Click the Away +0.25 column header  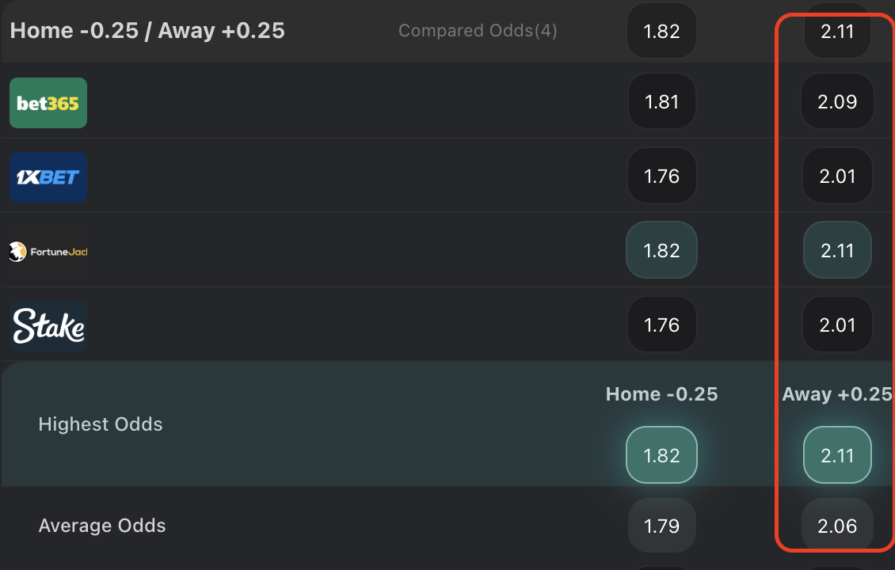coord(837,393)
